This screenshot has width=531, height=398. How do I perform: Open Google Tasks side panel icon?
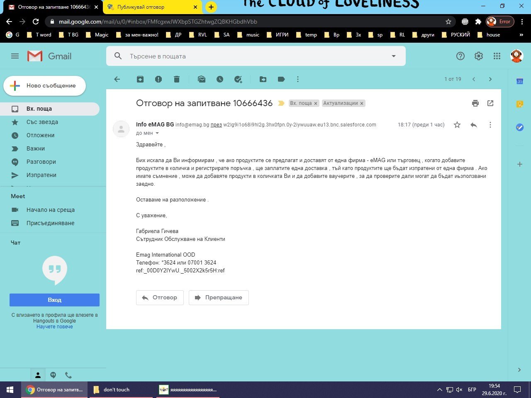pos(519,127)
